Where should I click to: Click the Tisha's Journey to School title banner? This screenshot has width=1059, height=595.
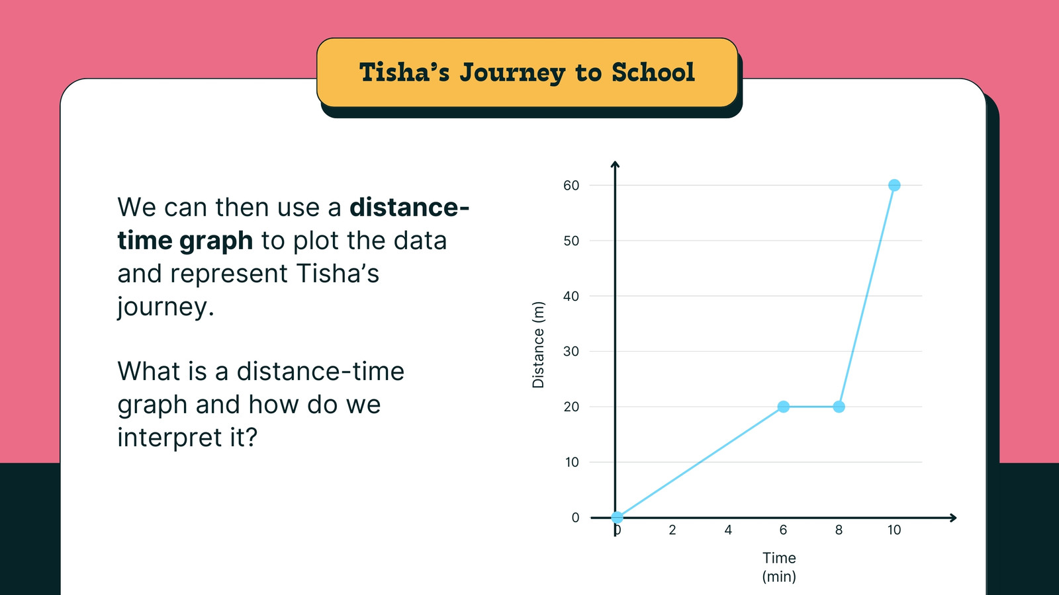pos(528,73)
